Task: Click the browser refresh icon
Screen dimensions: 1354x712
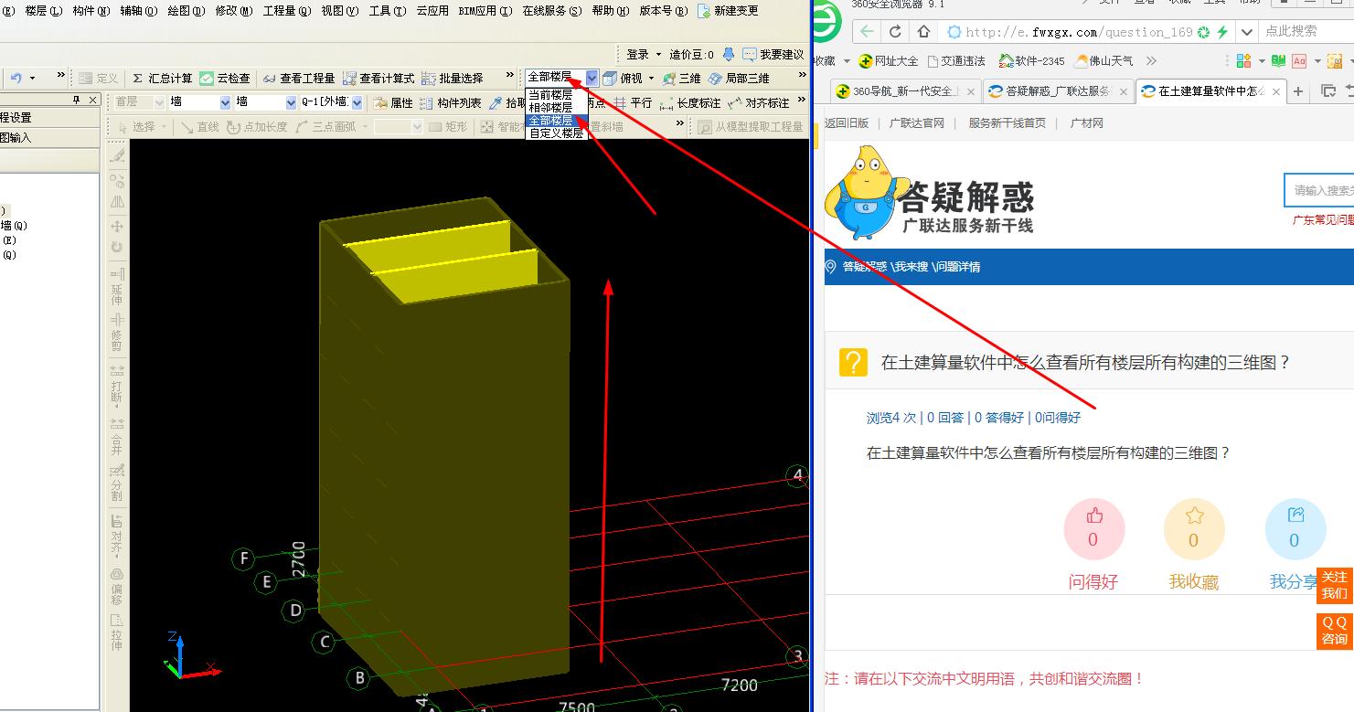Action: pos(895,32)
